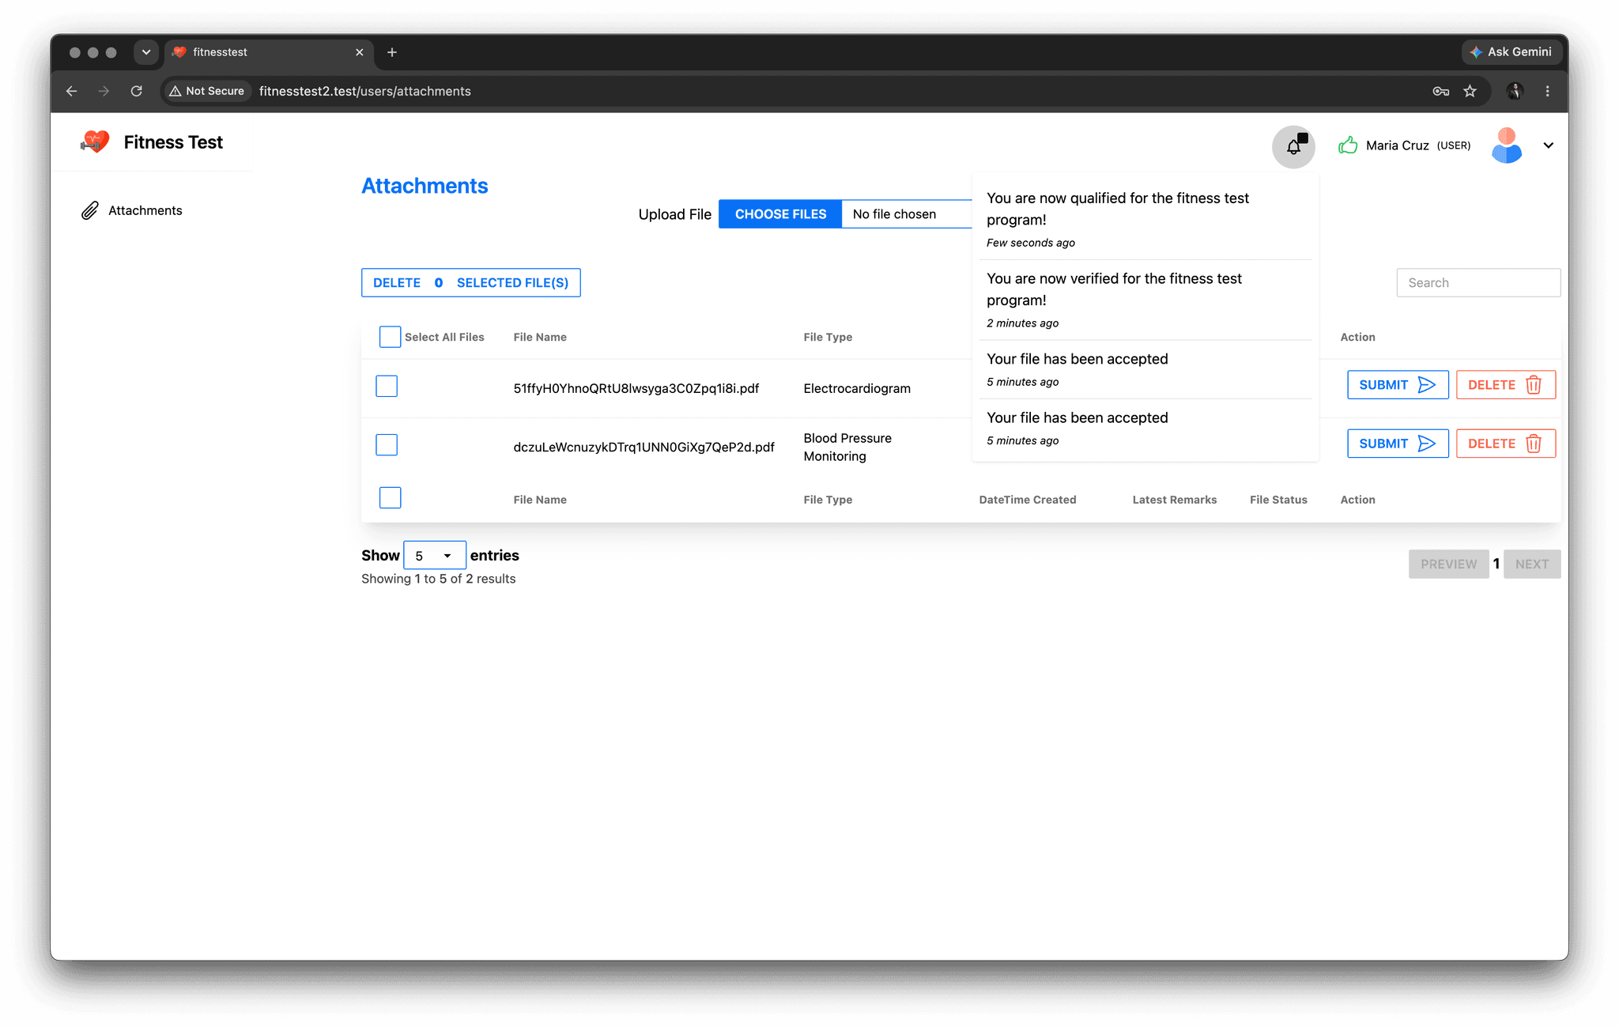The height and width of the screenshot is (1027, 1619).
Task: Click the DateTime Created footer header
Action: (1028, 500)
